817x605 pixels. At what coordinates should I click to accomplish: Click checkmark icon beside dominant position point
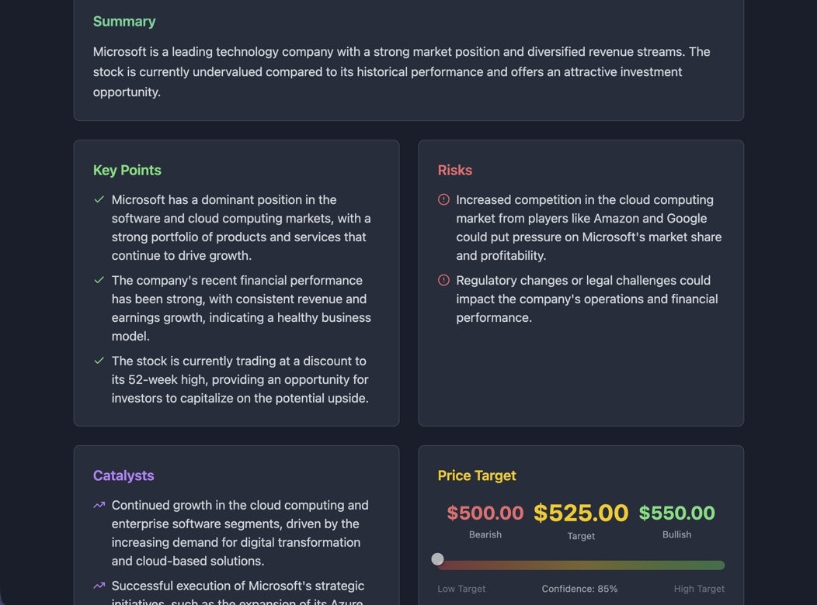(x=99, y=200)
